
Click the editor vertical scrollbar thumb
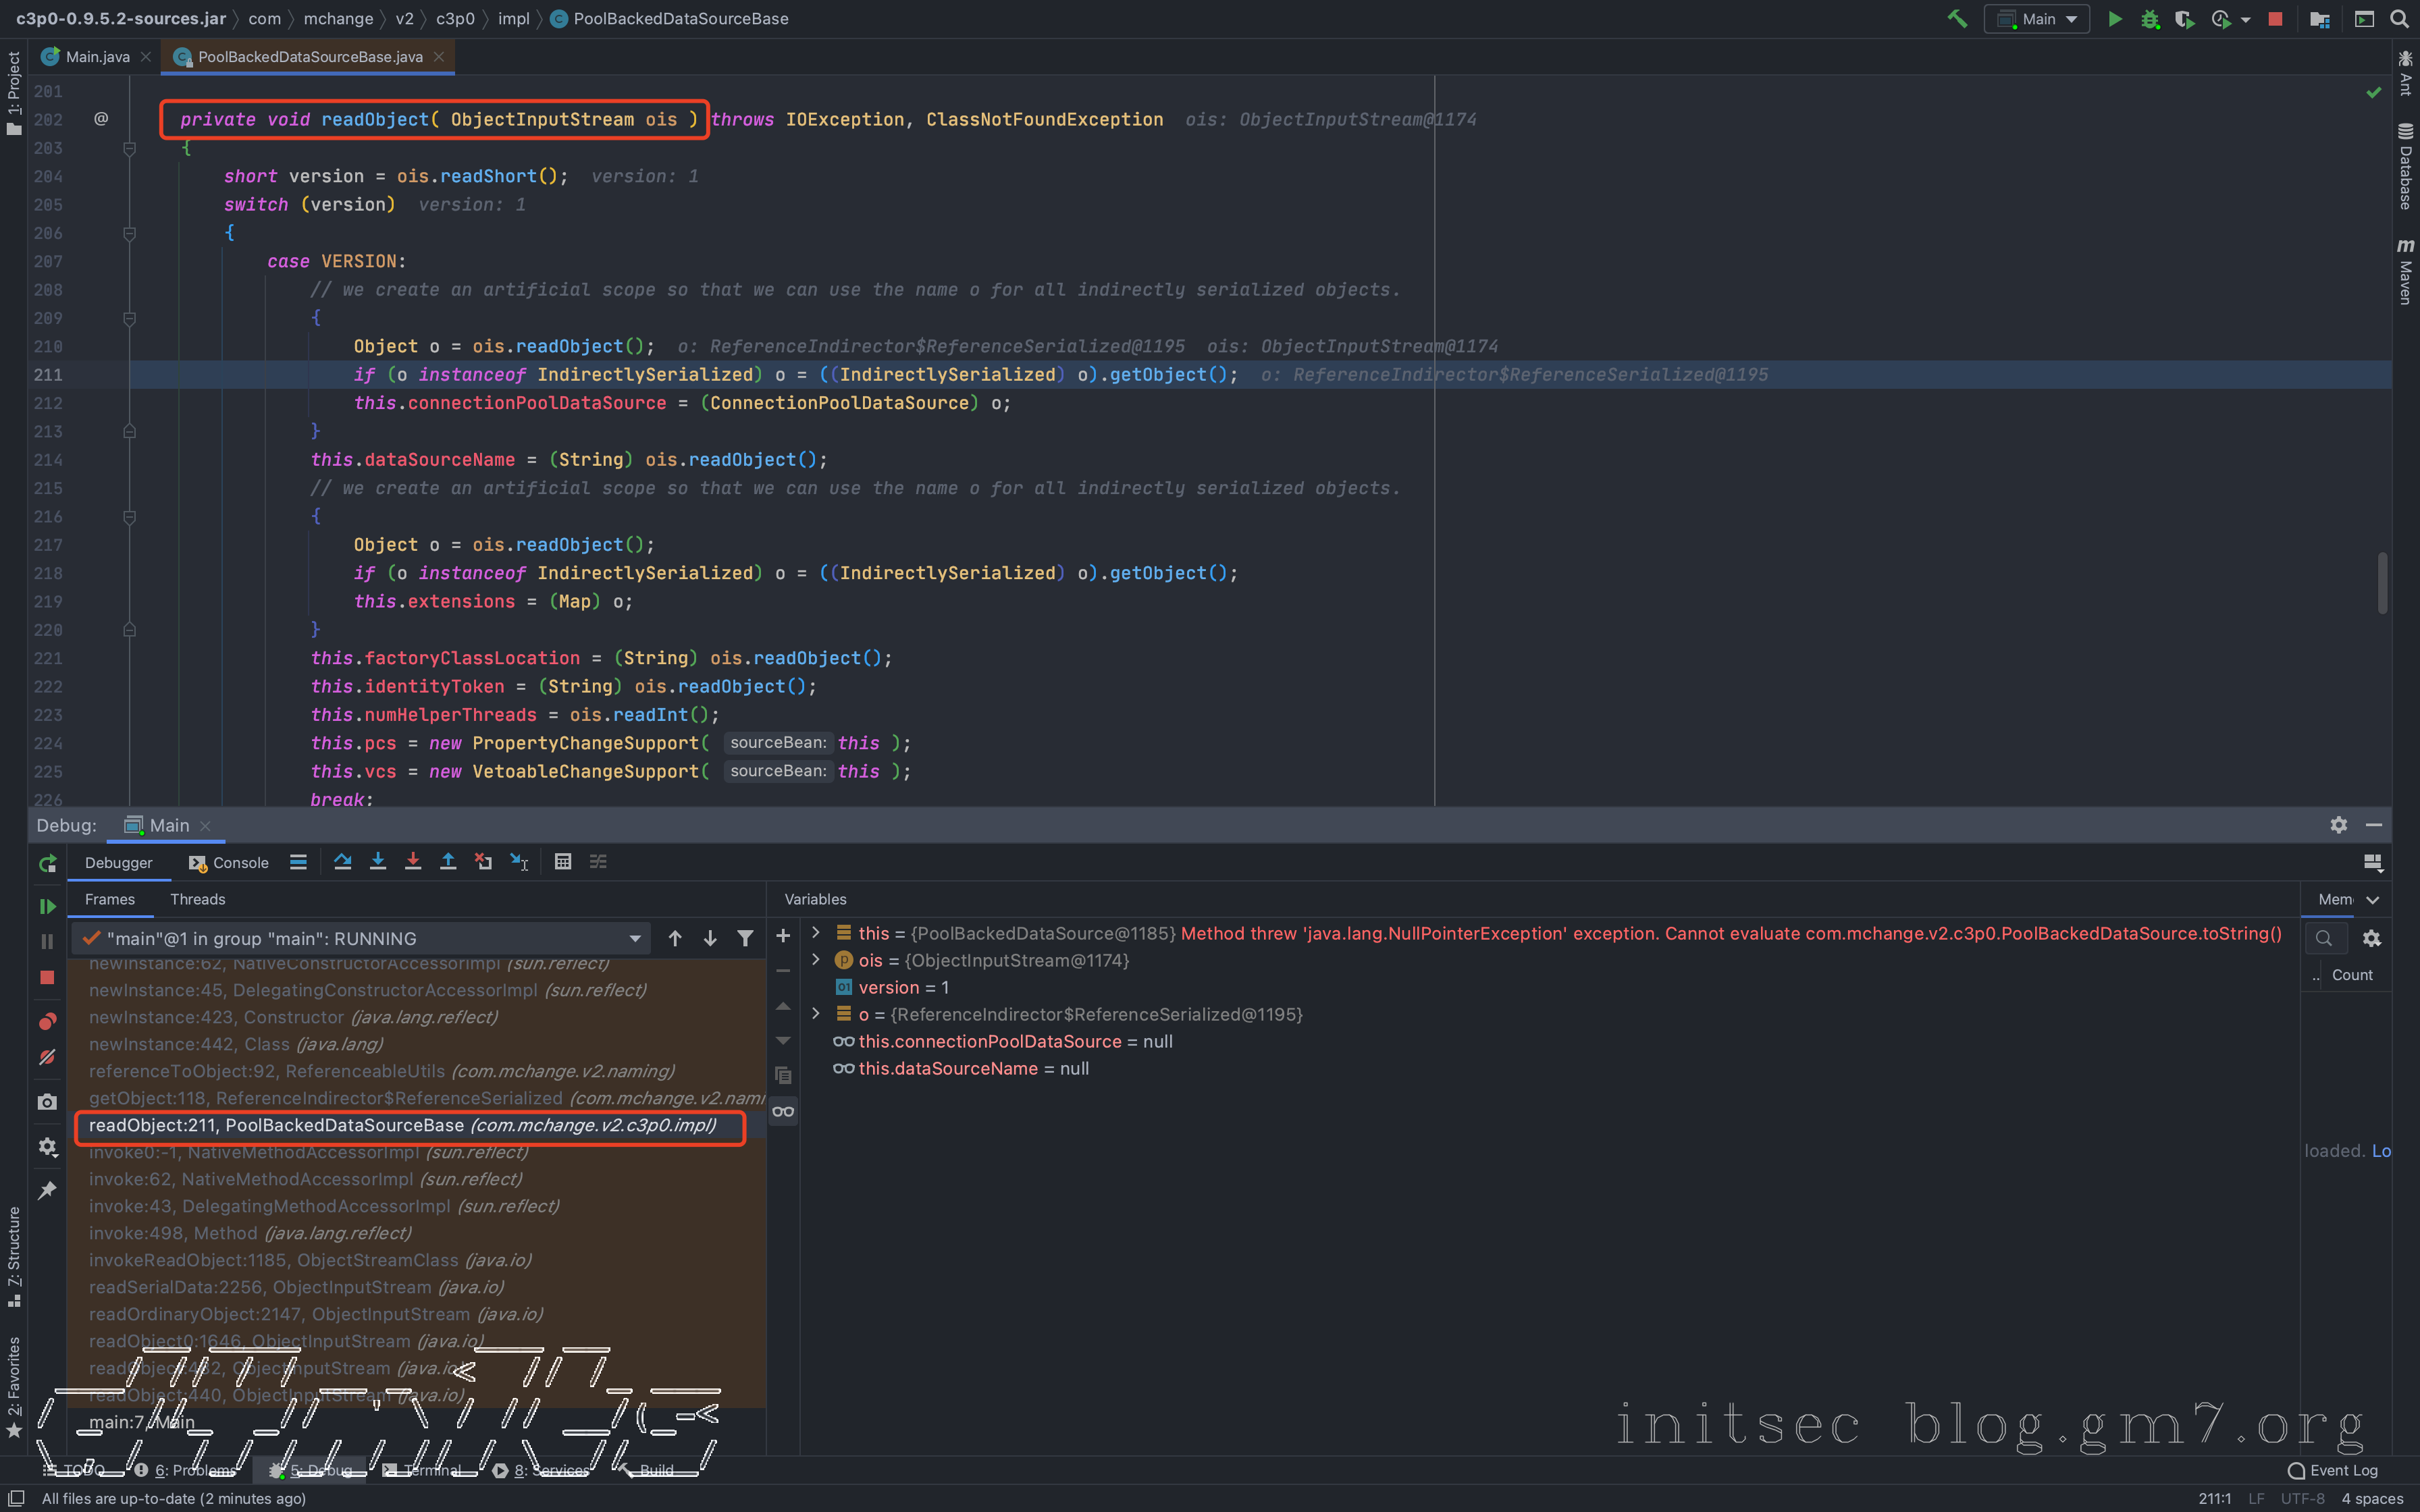coord(2382,583)
